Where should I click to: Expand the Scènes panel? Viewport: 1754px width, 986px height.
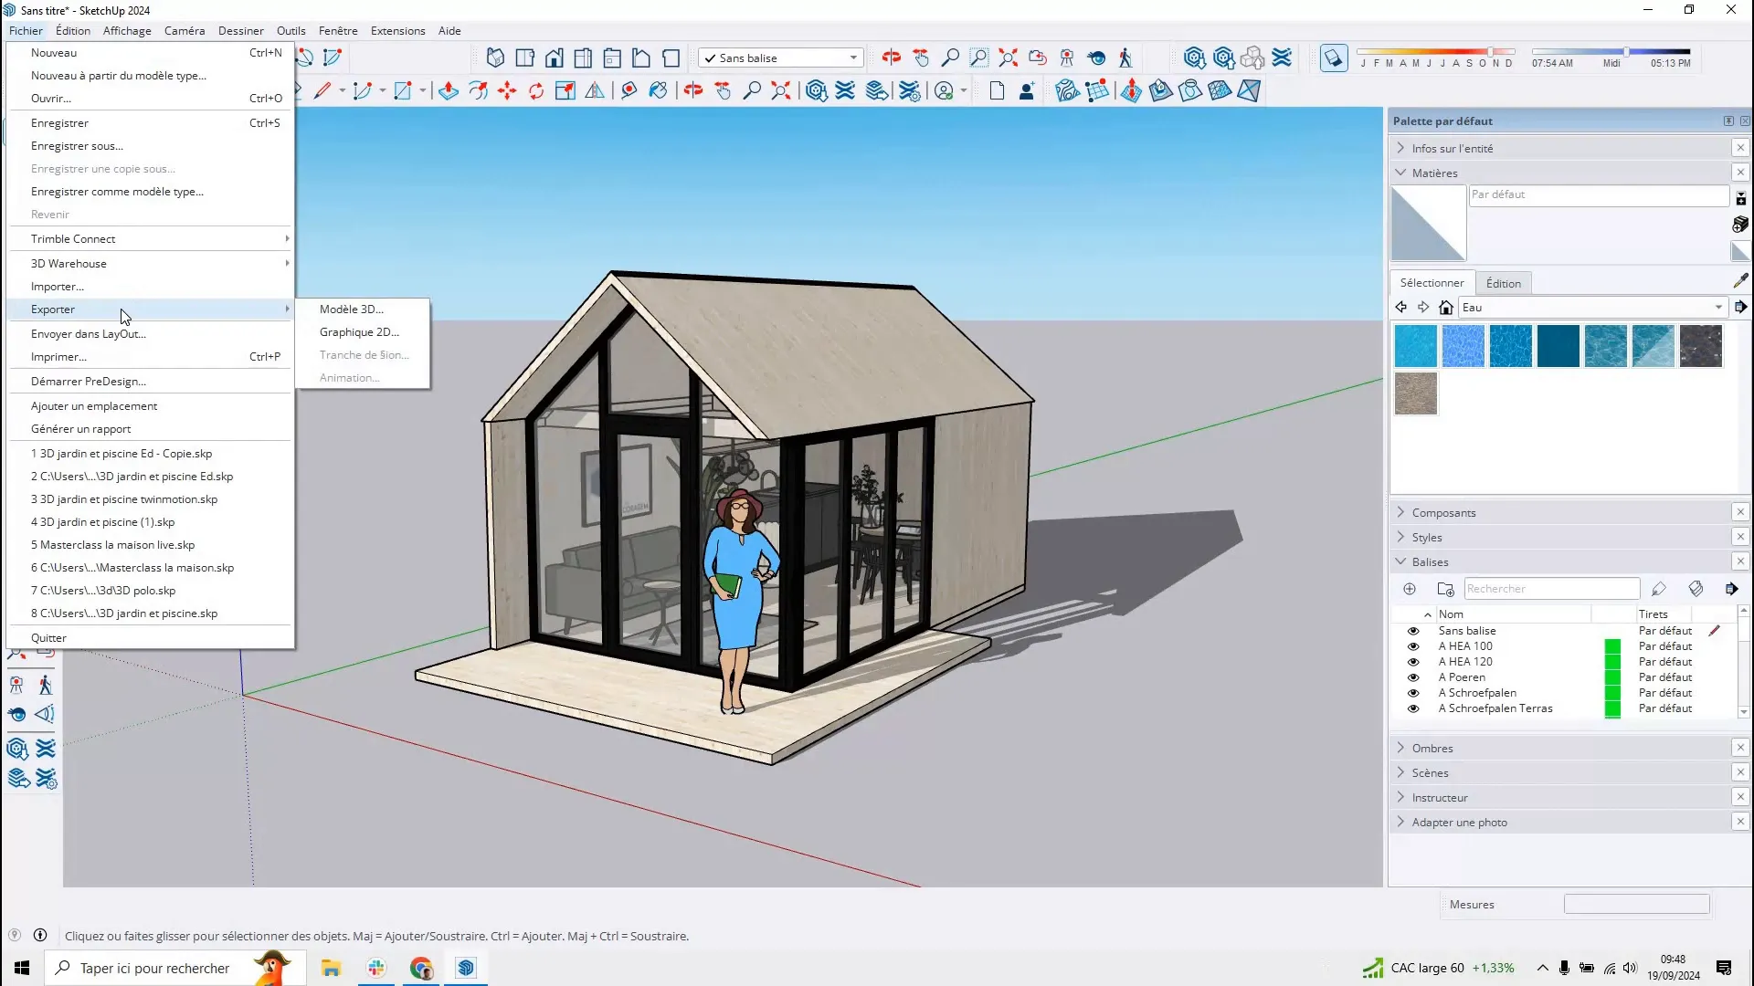1401,772
